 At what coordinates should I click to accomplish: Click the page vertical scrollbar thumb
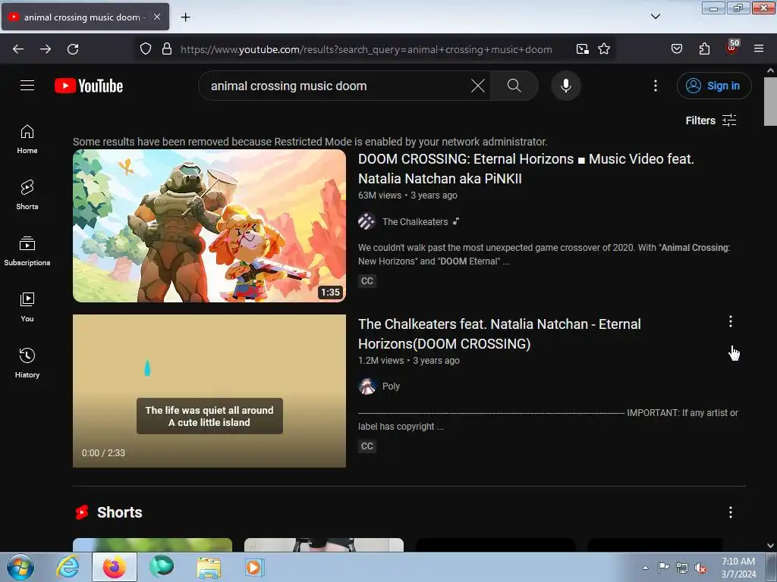tap(770, 102)
